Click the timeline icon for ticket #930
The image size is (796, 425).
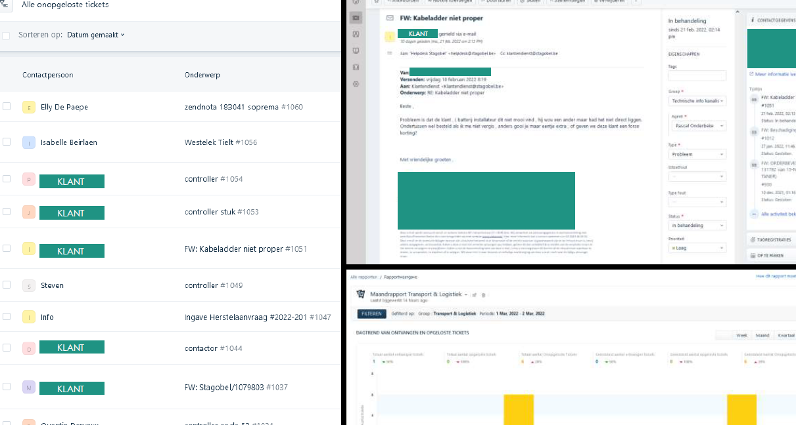753,163
